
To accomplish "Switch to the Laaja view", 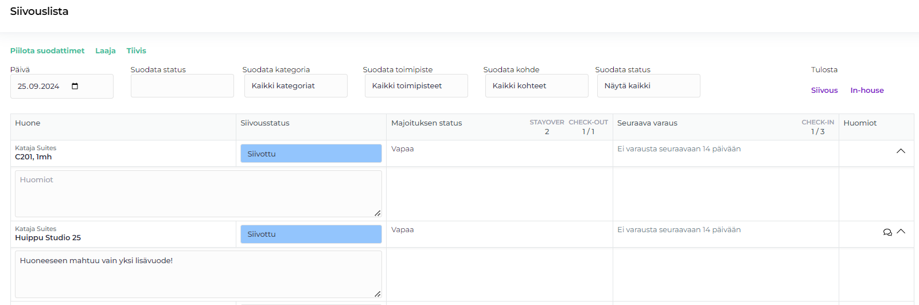I will [106, 50].
